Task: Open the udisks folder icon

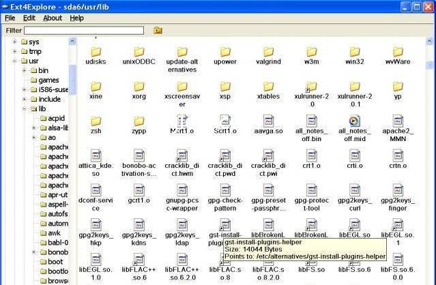Action: [96, 52]
